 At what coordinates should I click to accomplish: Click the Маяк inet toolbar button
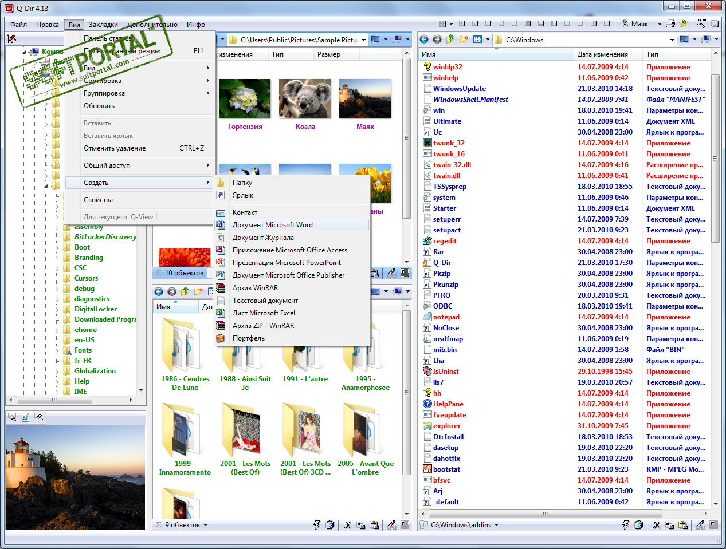tap(635, 24)
